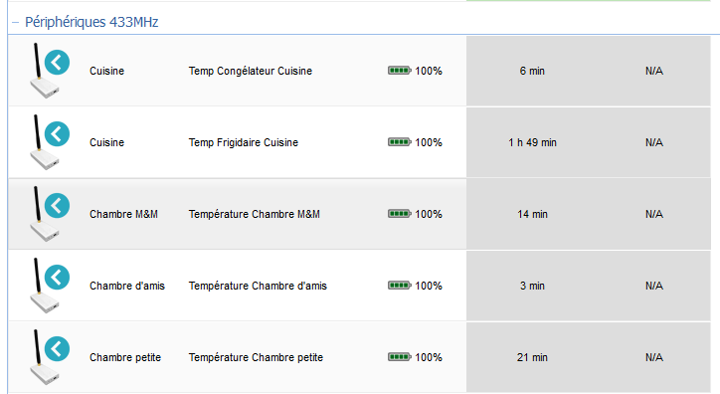The image size is (720, 394).
Task: Click the teal arrow icon for Température Chambre d'amis
Action: [x=57, y=277]
